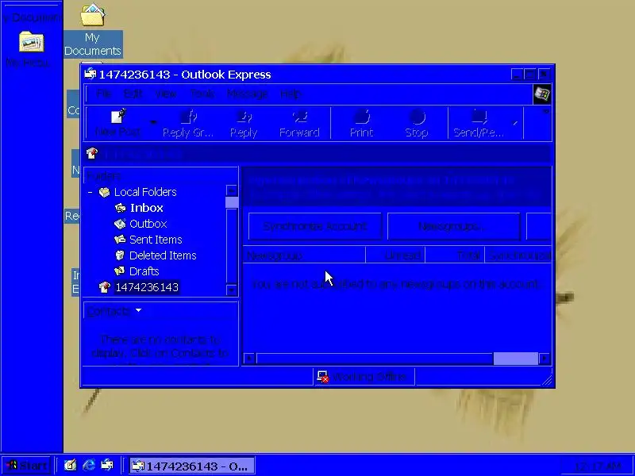Click the horizontal scrollbar thumb
This screenshot has height=476, width=635.
click(515, 359)
